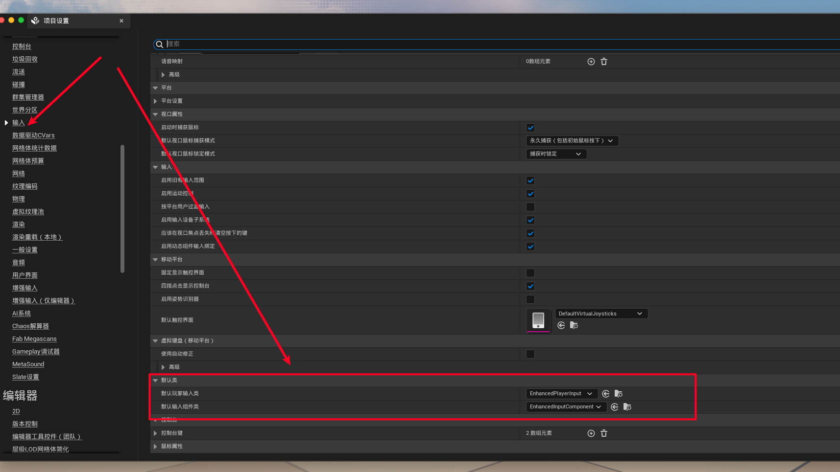Open the 捕获时锁定 dropdown
840x472 pixels.
click(556, 154)
